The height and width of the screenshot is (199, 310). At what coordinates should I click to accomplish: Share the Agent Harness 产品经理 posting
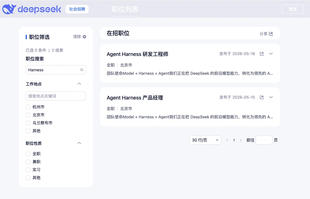[x=262, y=97]
